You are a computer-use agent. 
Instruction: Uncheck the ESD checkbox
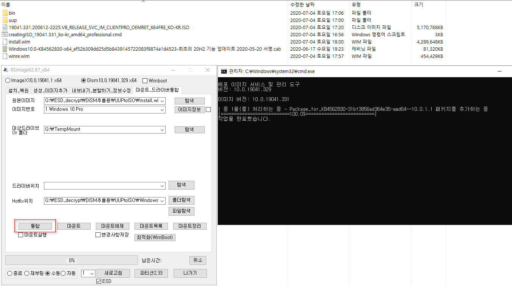pos(99,281)
